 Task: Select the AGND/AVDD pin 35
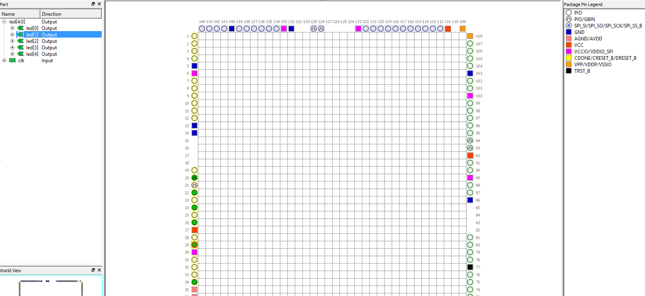tap(194, 290)
